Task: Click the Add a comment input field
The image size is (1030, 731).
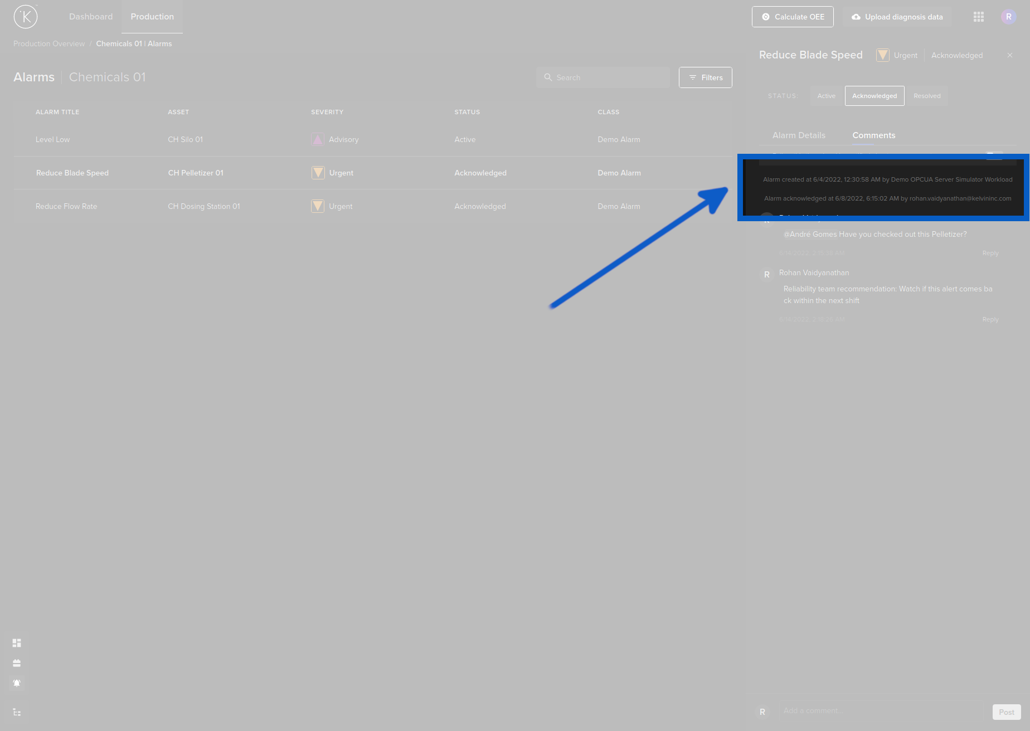Action: 881,711
